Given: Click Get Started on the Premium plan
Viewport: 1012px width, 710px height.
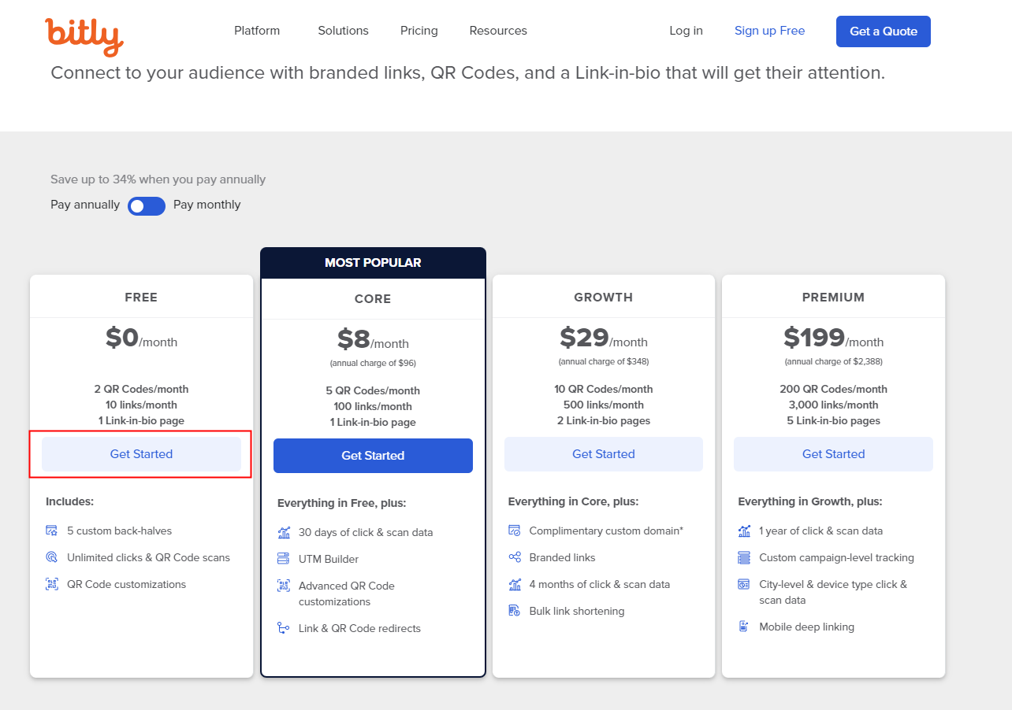Looking at the screenshot, I should click(833, 454).
